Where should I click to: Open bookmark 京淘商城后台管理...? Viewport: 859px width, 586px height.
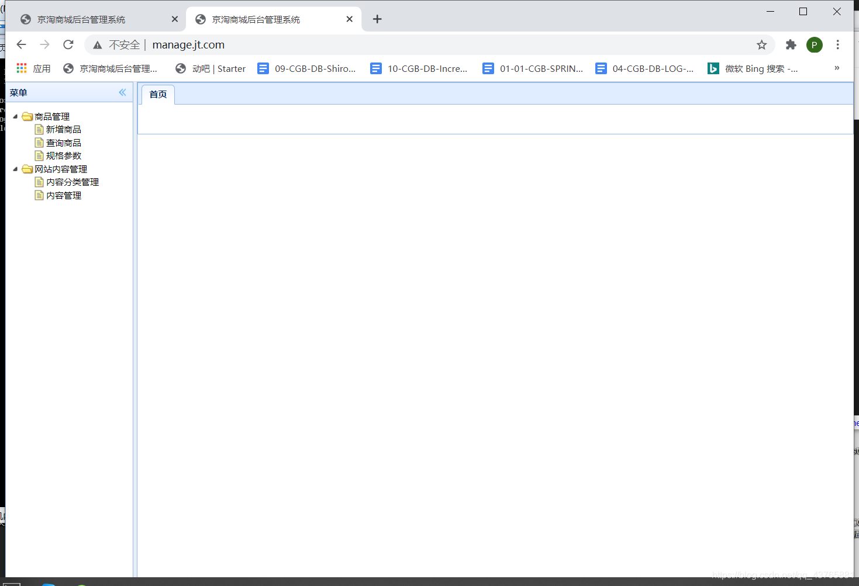click(111, 68)
